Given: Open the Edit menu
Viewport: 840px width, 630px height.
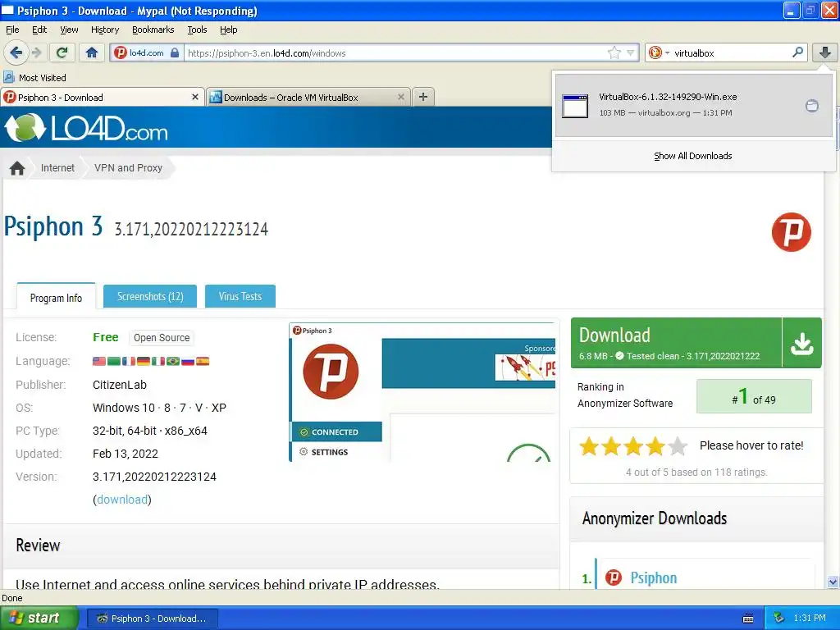Looking at the screenshot, I should click(39, 30).
